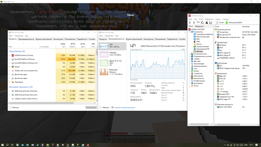
Task: Open Параметры menu in left Task Manager
Action: coord(19,36)
